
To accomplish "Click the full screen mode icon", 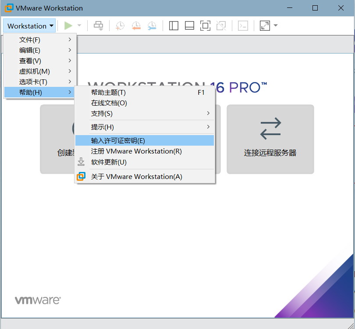I will (205, 25).
